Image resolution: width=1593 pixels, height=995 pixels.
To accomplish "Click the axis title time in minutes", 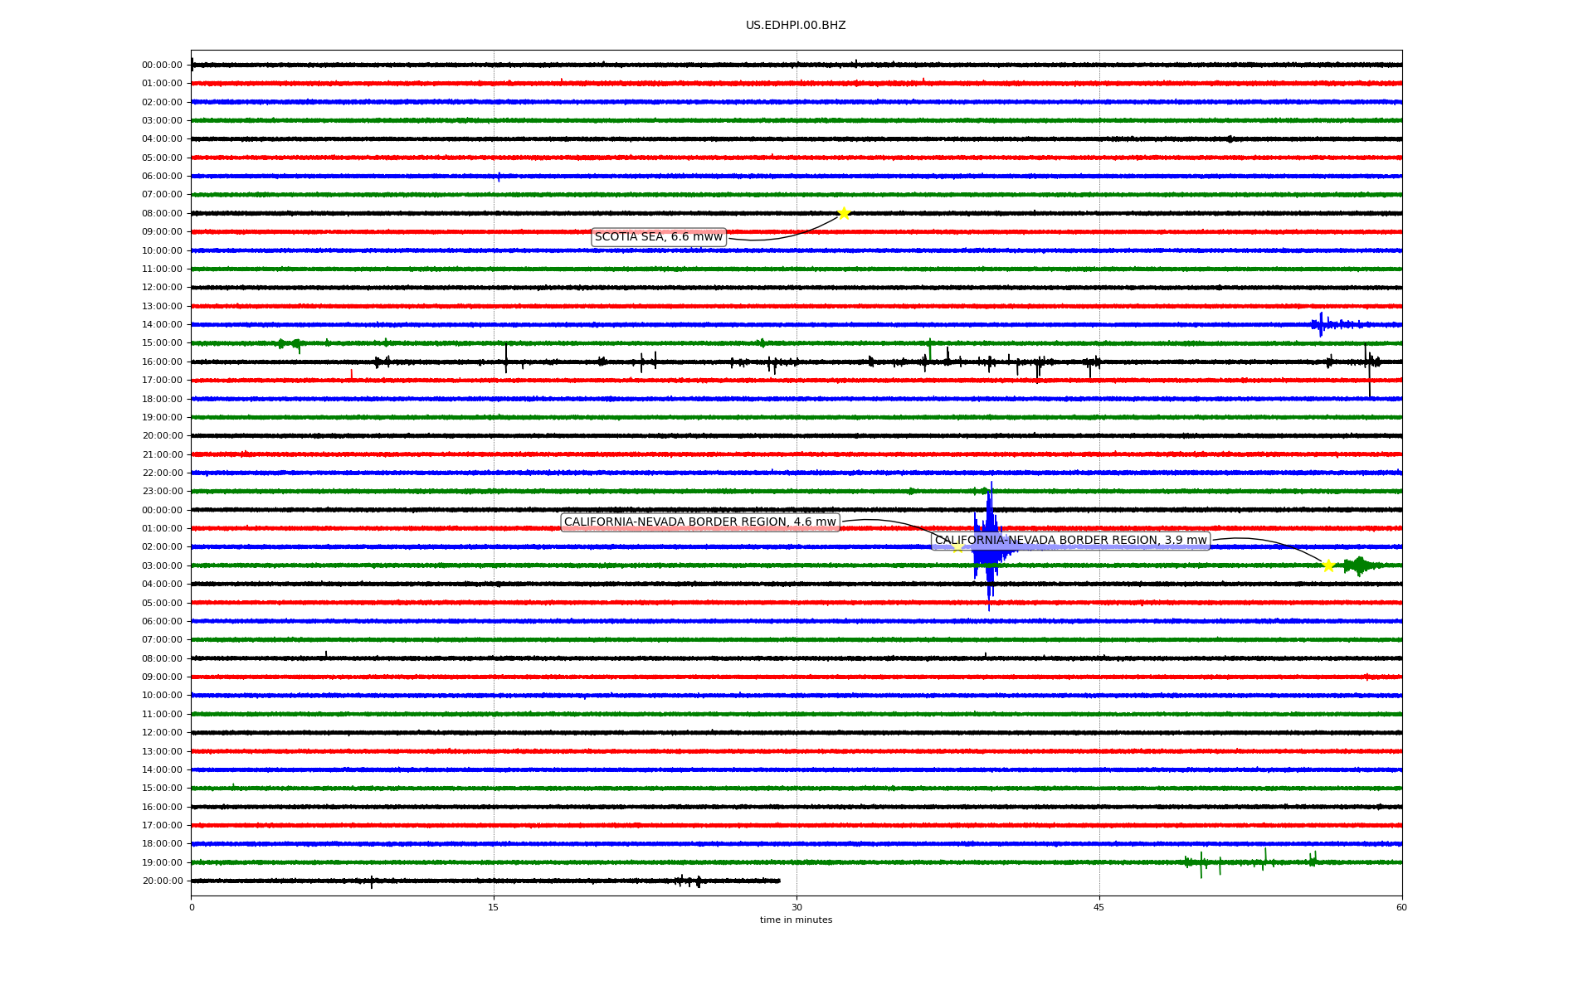I will (x=796, y=920).
